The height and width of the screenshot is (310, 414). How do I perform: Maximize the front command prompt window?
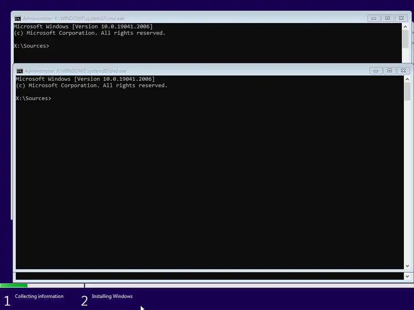point(389,71)
